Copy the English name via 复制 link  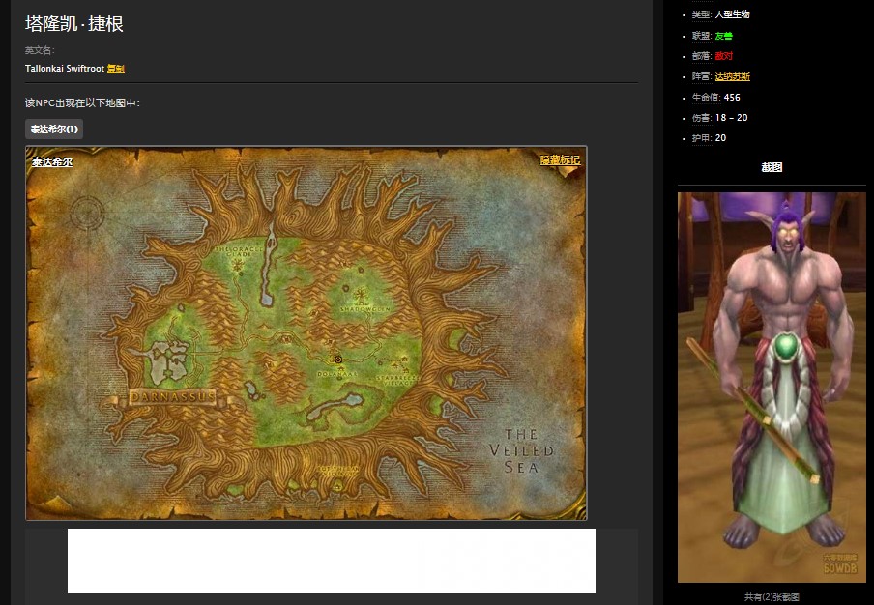[116, 69]
